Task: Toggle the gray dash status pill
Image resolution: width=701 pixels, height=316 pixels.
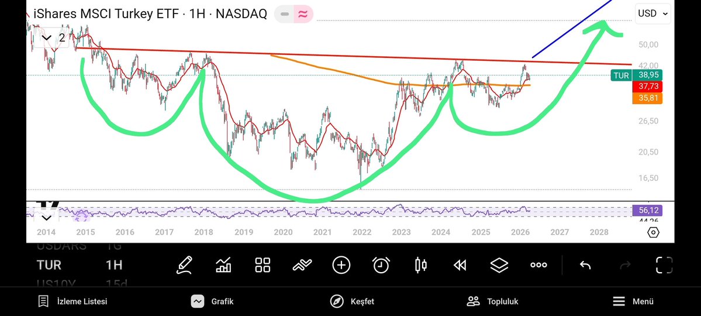Action: (284, 14)
